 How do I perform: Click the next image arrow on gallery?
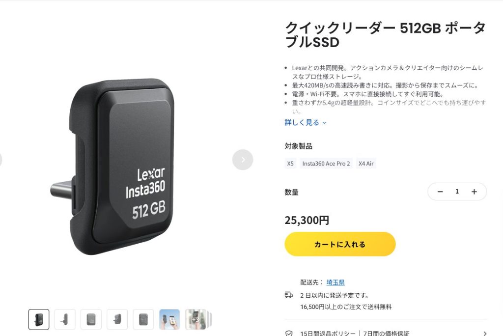coord(243,160)
